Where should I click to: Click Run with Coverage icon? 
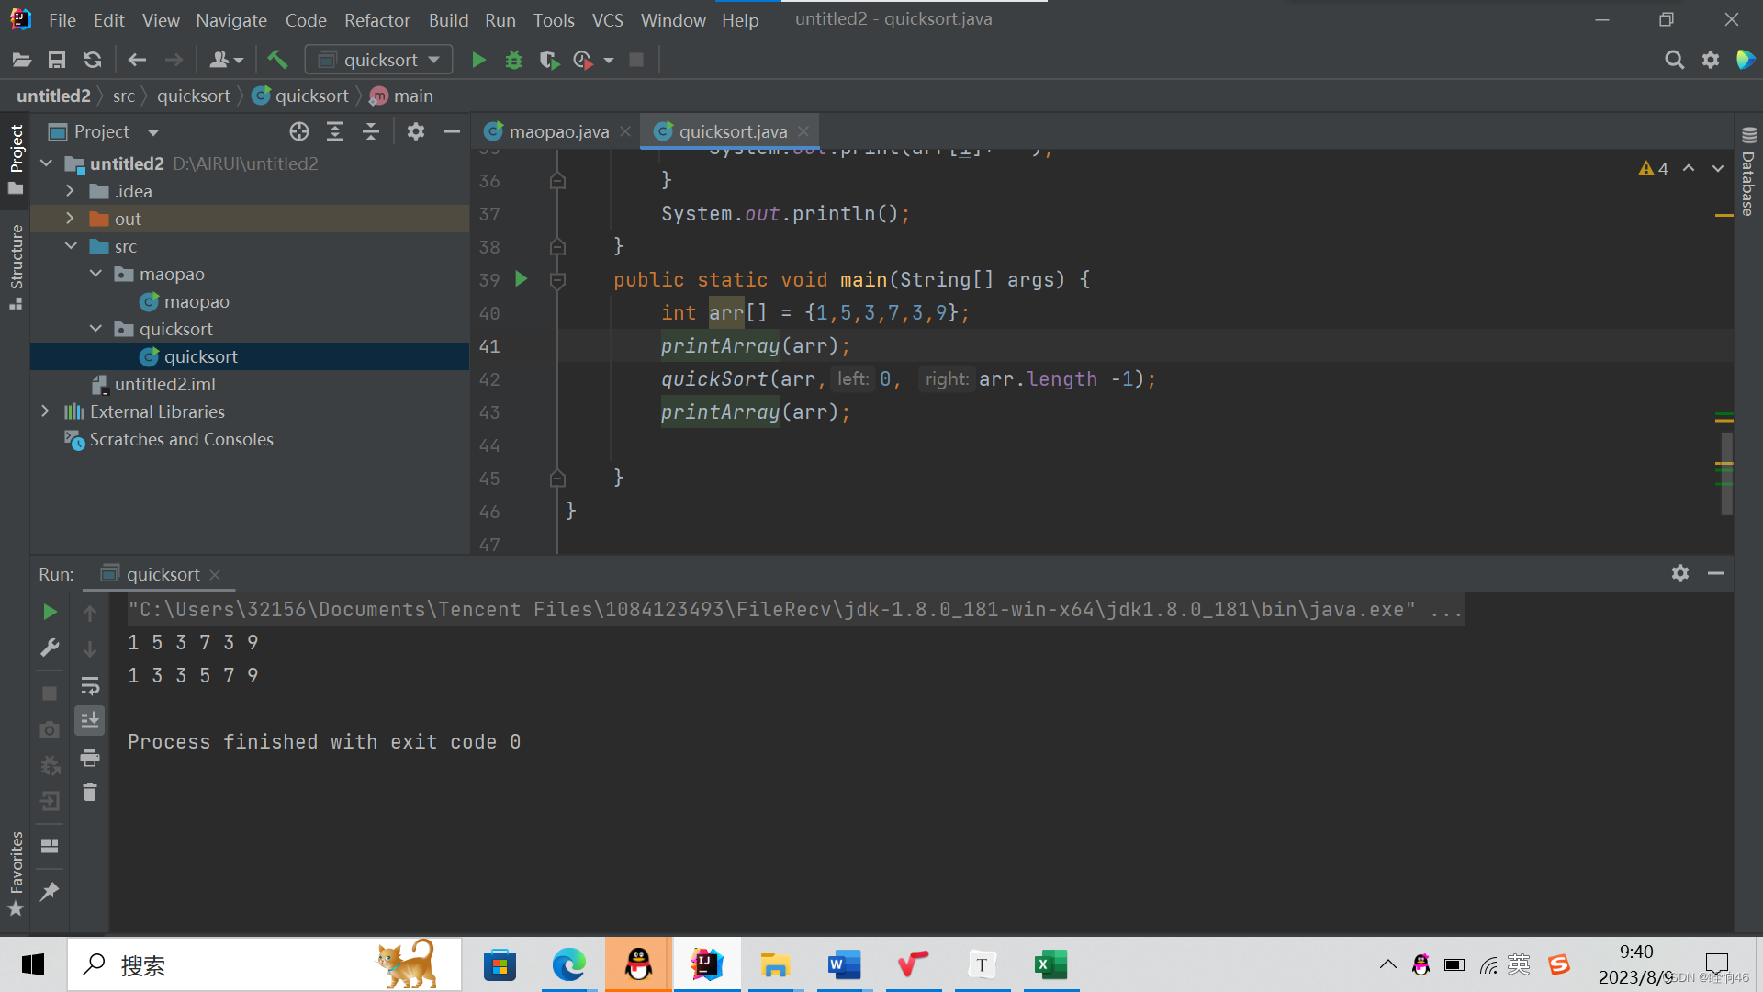pyautogui.click(x=549, y=61)
